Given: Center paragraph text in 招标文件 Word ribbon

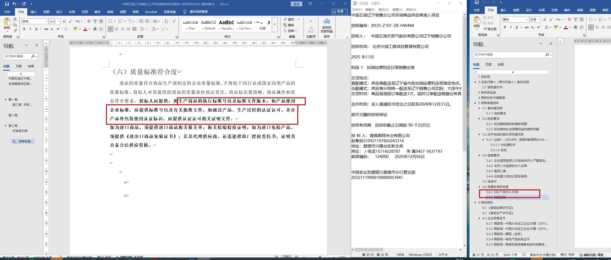Looking at the screenshot, I should click(x=116, y=29).
